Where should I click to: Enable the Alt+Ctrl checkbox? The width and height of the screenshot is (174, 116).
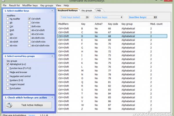(x=8, y=38)
